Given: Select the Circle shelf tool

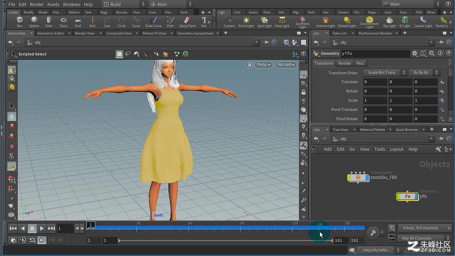Looking at the screenshot, I should (x=122, y=22).
